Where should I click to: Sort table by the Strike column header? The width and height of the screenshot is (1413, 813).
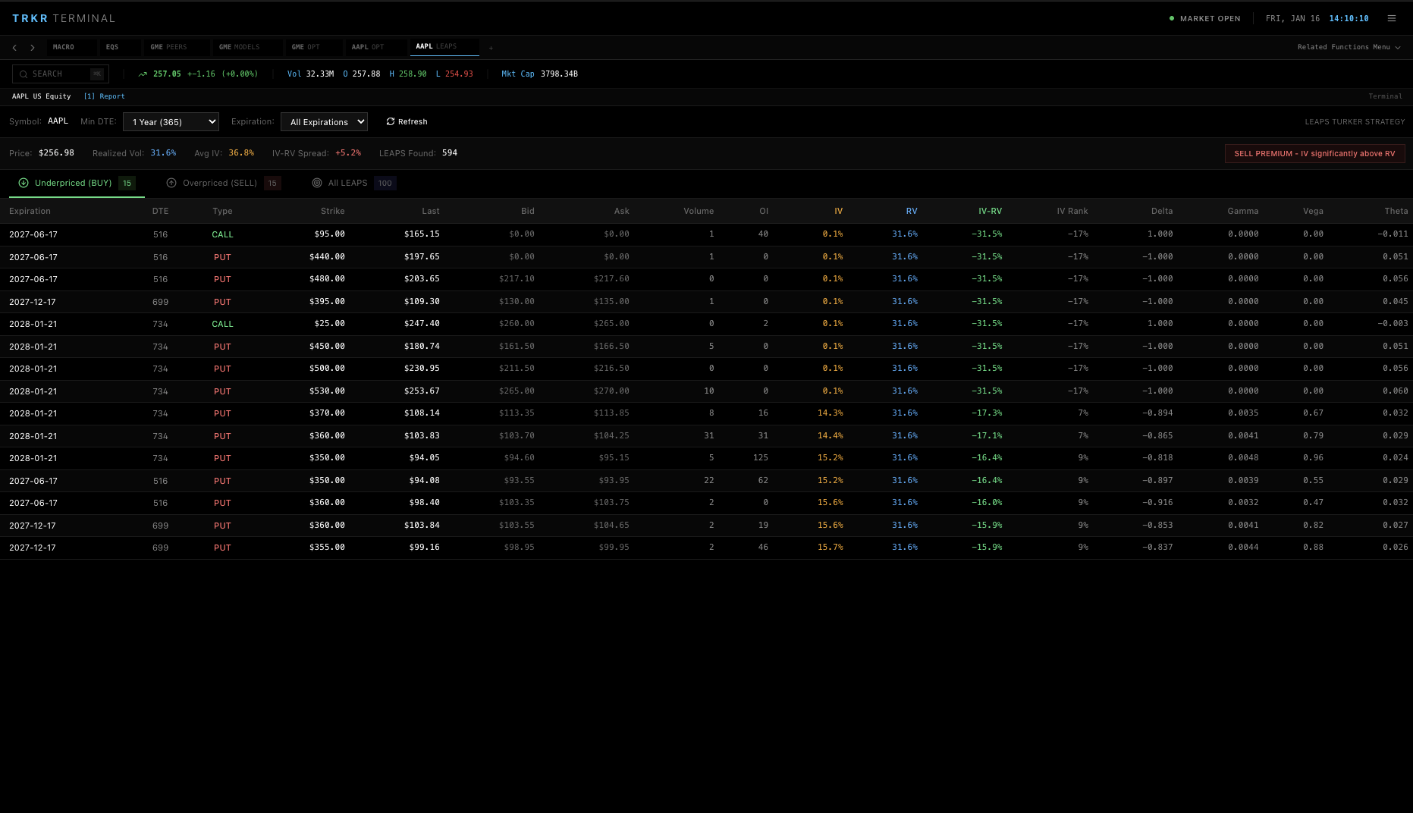point(332,211)
